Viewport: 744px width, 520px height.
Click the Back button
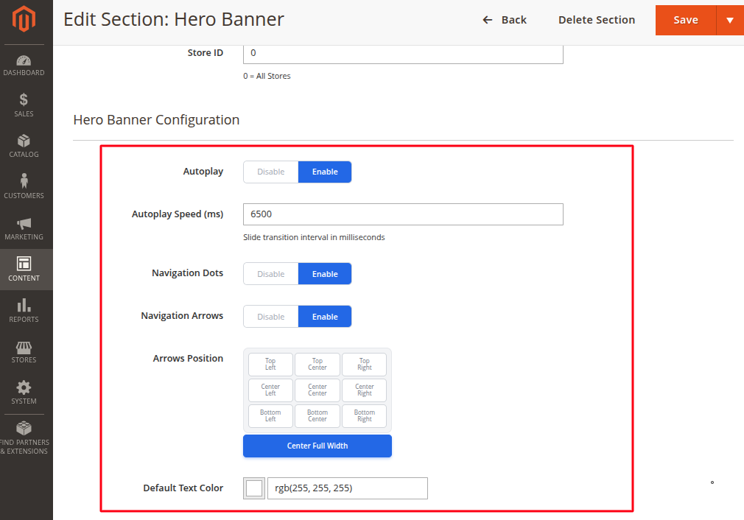point(505,20)
